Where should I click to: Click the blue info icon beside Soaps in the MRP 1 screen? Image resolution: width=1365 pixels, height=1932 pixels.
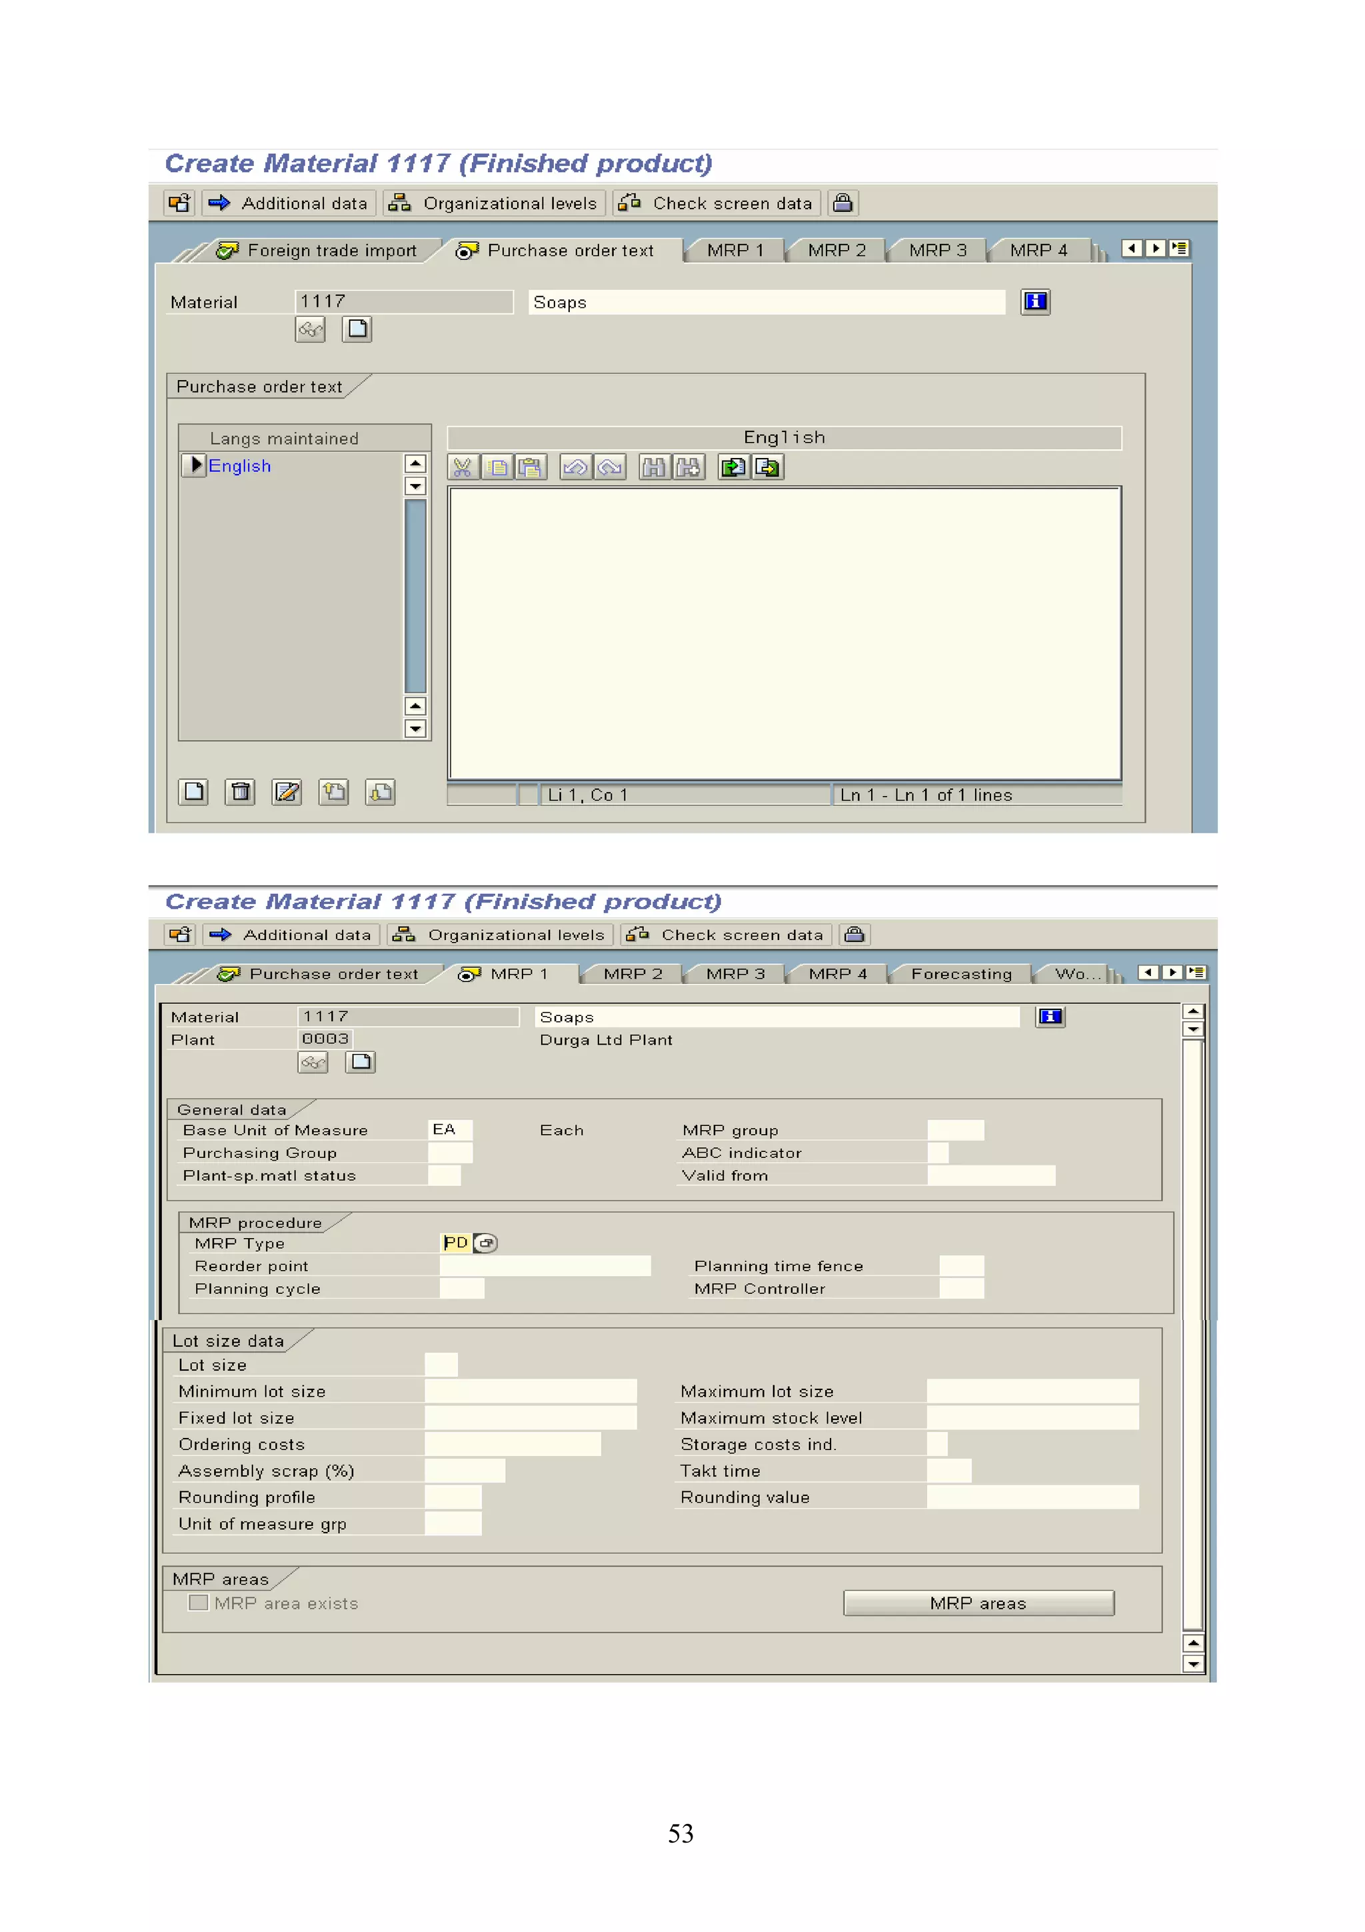(x=1049, y=1017)
